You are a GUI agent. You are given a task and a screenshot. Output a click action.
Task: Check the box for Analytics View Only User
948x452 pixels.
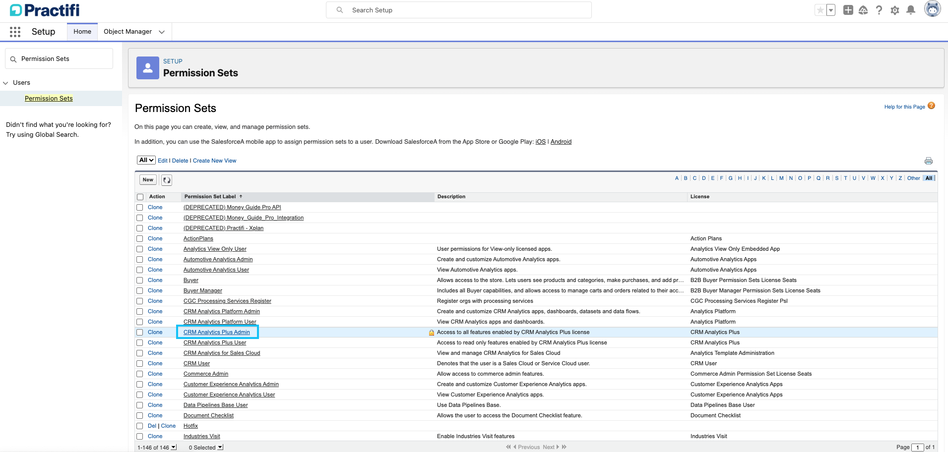pyautogui.click(x=140, y=249)
